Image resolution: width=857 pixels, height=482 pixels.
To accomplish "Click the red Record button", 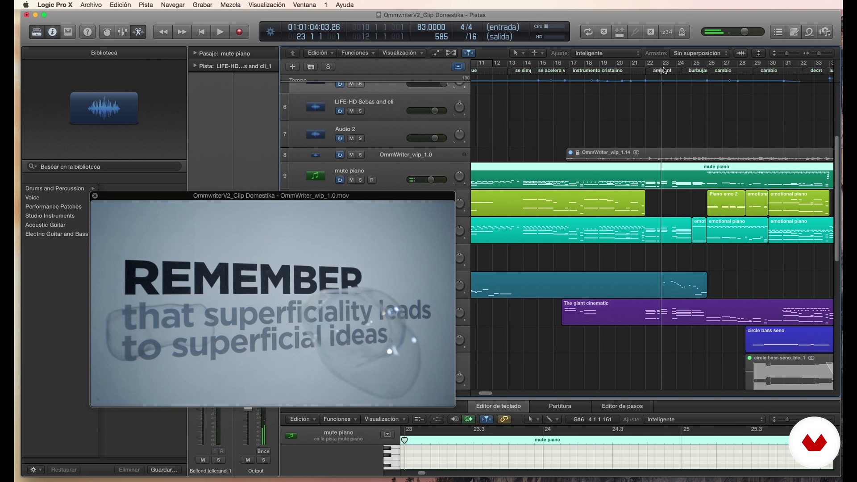I will (x=239, y=32).
